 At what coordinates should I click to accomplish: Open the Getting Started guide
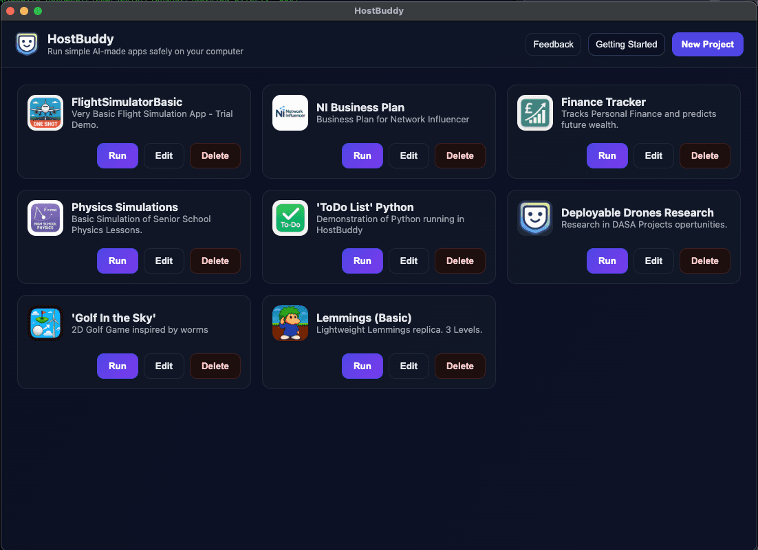[626, 44]
